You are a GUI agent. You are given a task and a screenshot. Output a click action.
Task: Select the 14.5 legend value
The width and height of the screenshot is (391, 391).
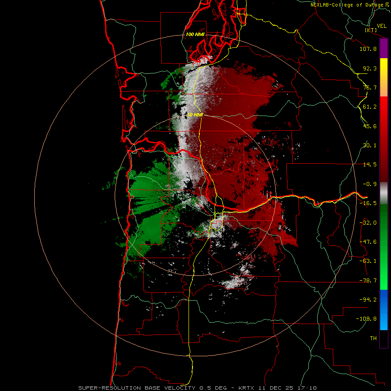tap(370, 165)
